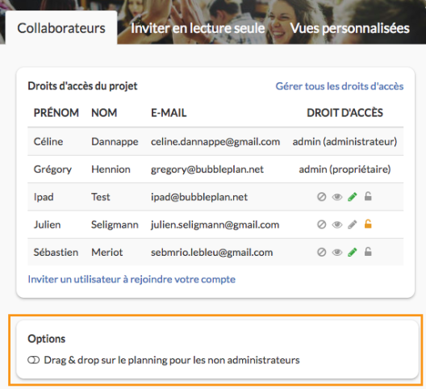Click the DROIT D'ACCÈS column header

pos(345,112)
